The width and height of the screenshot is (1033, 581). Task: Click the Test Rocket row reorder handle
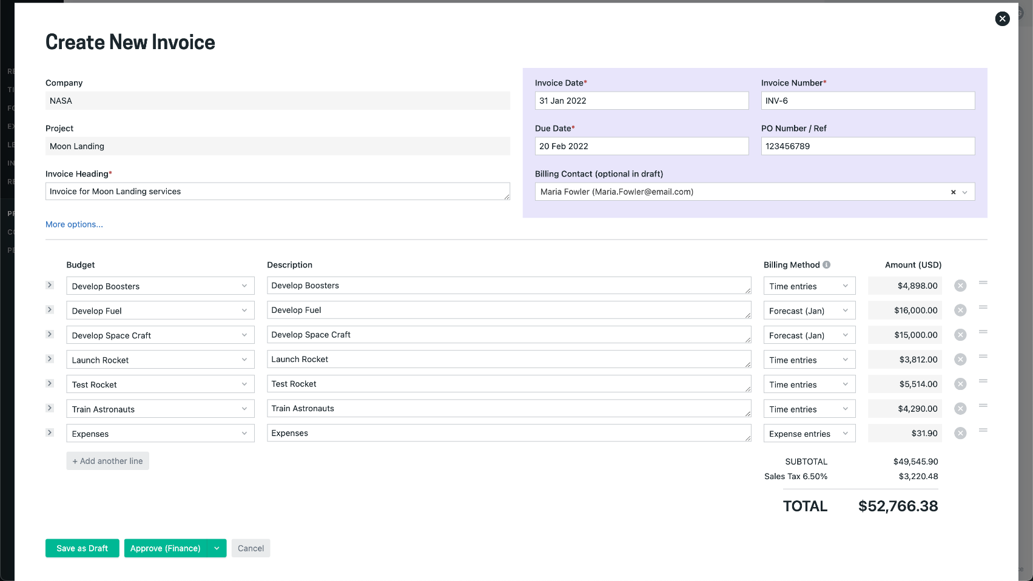(983, 381)
